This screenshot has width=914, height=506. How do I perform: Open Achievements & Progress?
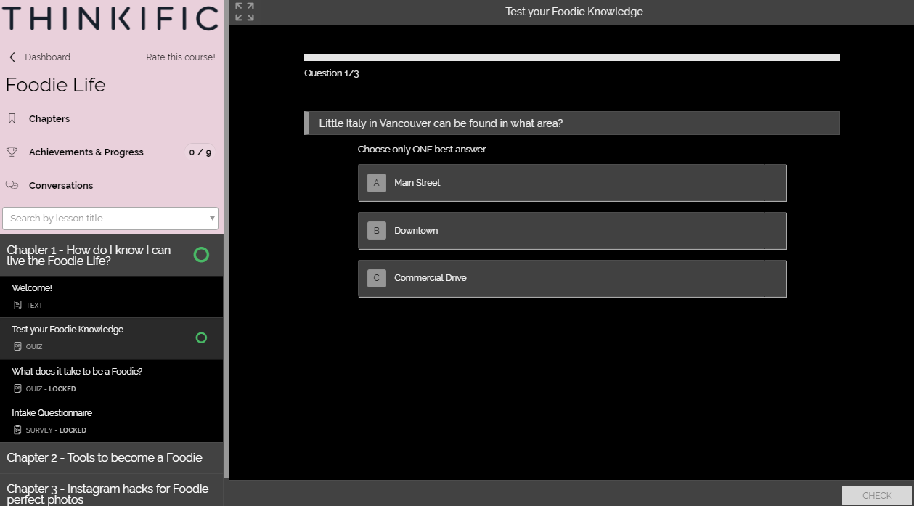pyautogui.click(x=86, y=152)
